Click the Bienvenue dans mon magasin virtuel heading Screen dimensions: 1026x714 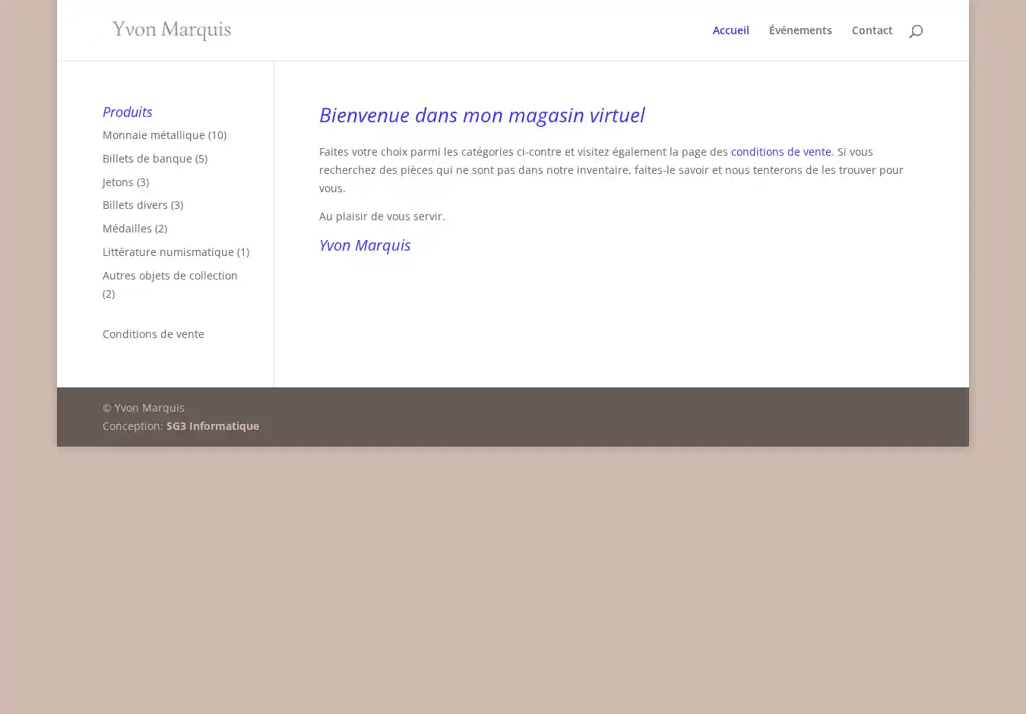click(481, 115)
